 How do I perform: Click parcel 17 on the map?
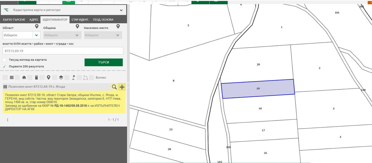tap(263, 130)
